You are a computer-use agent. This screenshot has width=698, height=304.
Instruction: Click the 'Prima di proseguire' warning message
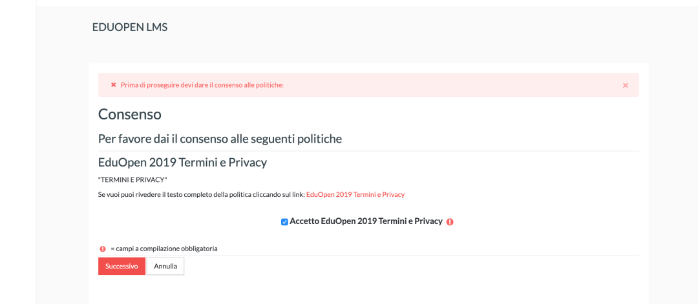tap(202, 85)
